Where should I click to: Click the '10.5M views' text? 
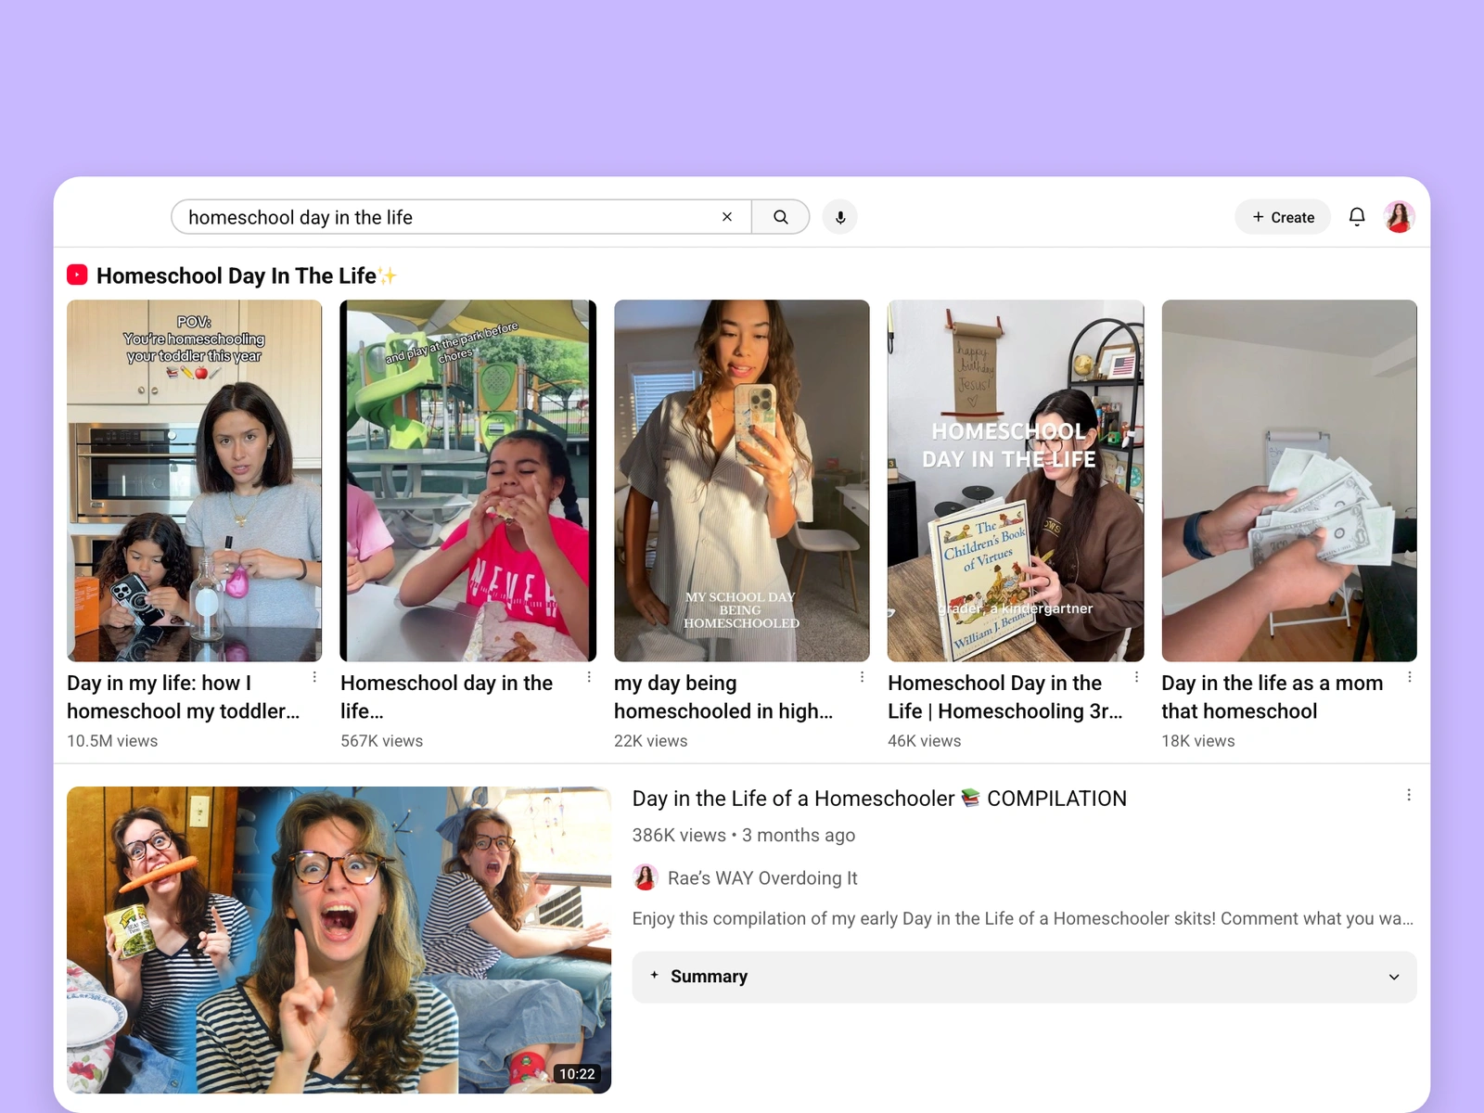pyautogui.click(x=112, y=741)
